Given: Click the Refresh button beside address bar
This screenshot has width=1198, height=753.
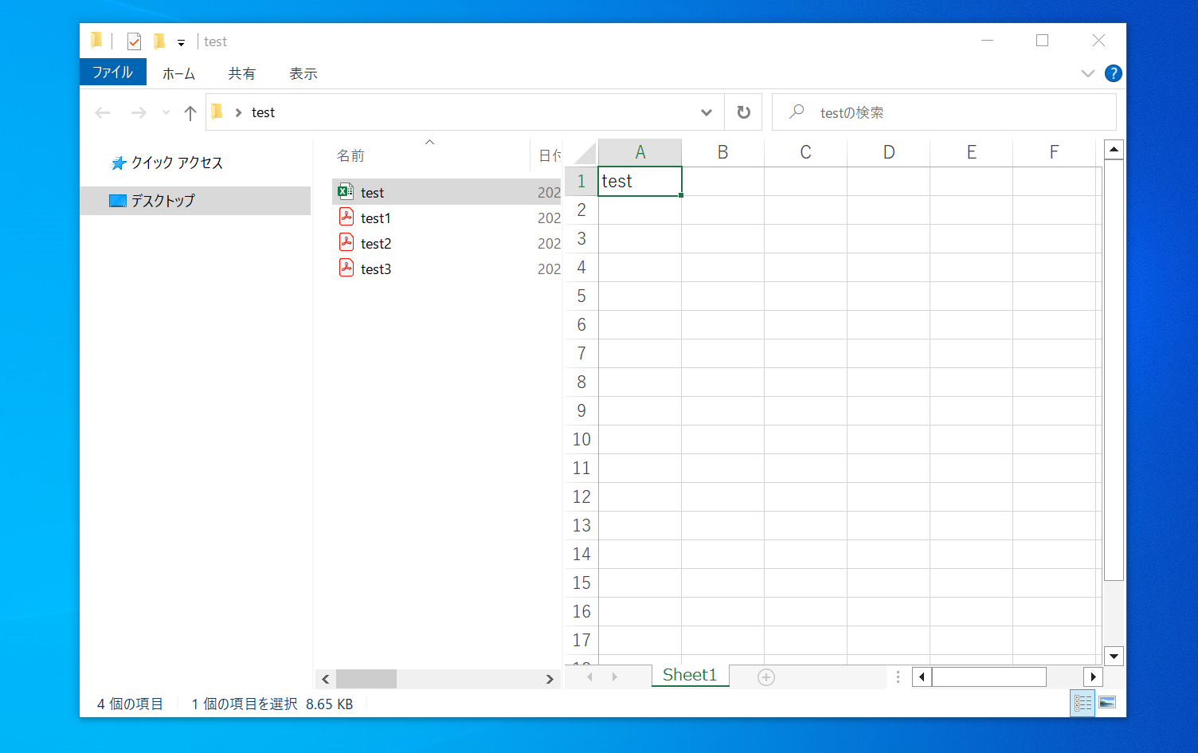Looking at the screenshot, I should coord(743,112).
